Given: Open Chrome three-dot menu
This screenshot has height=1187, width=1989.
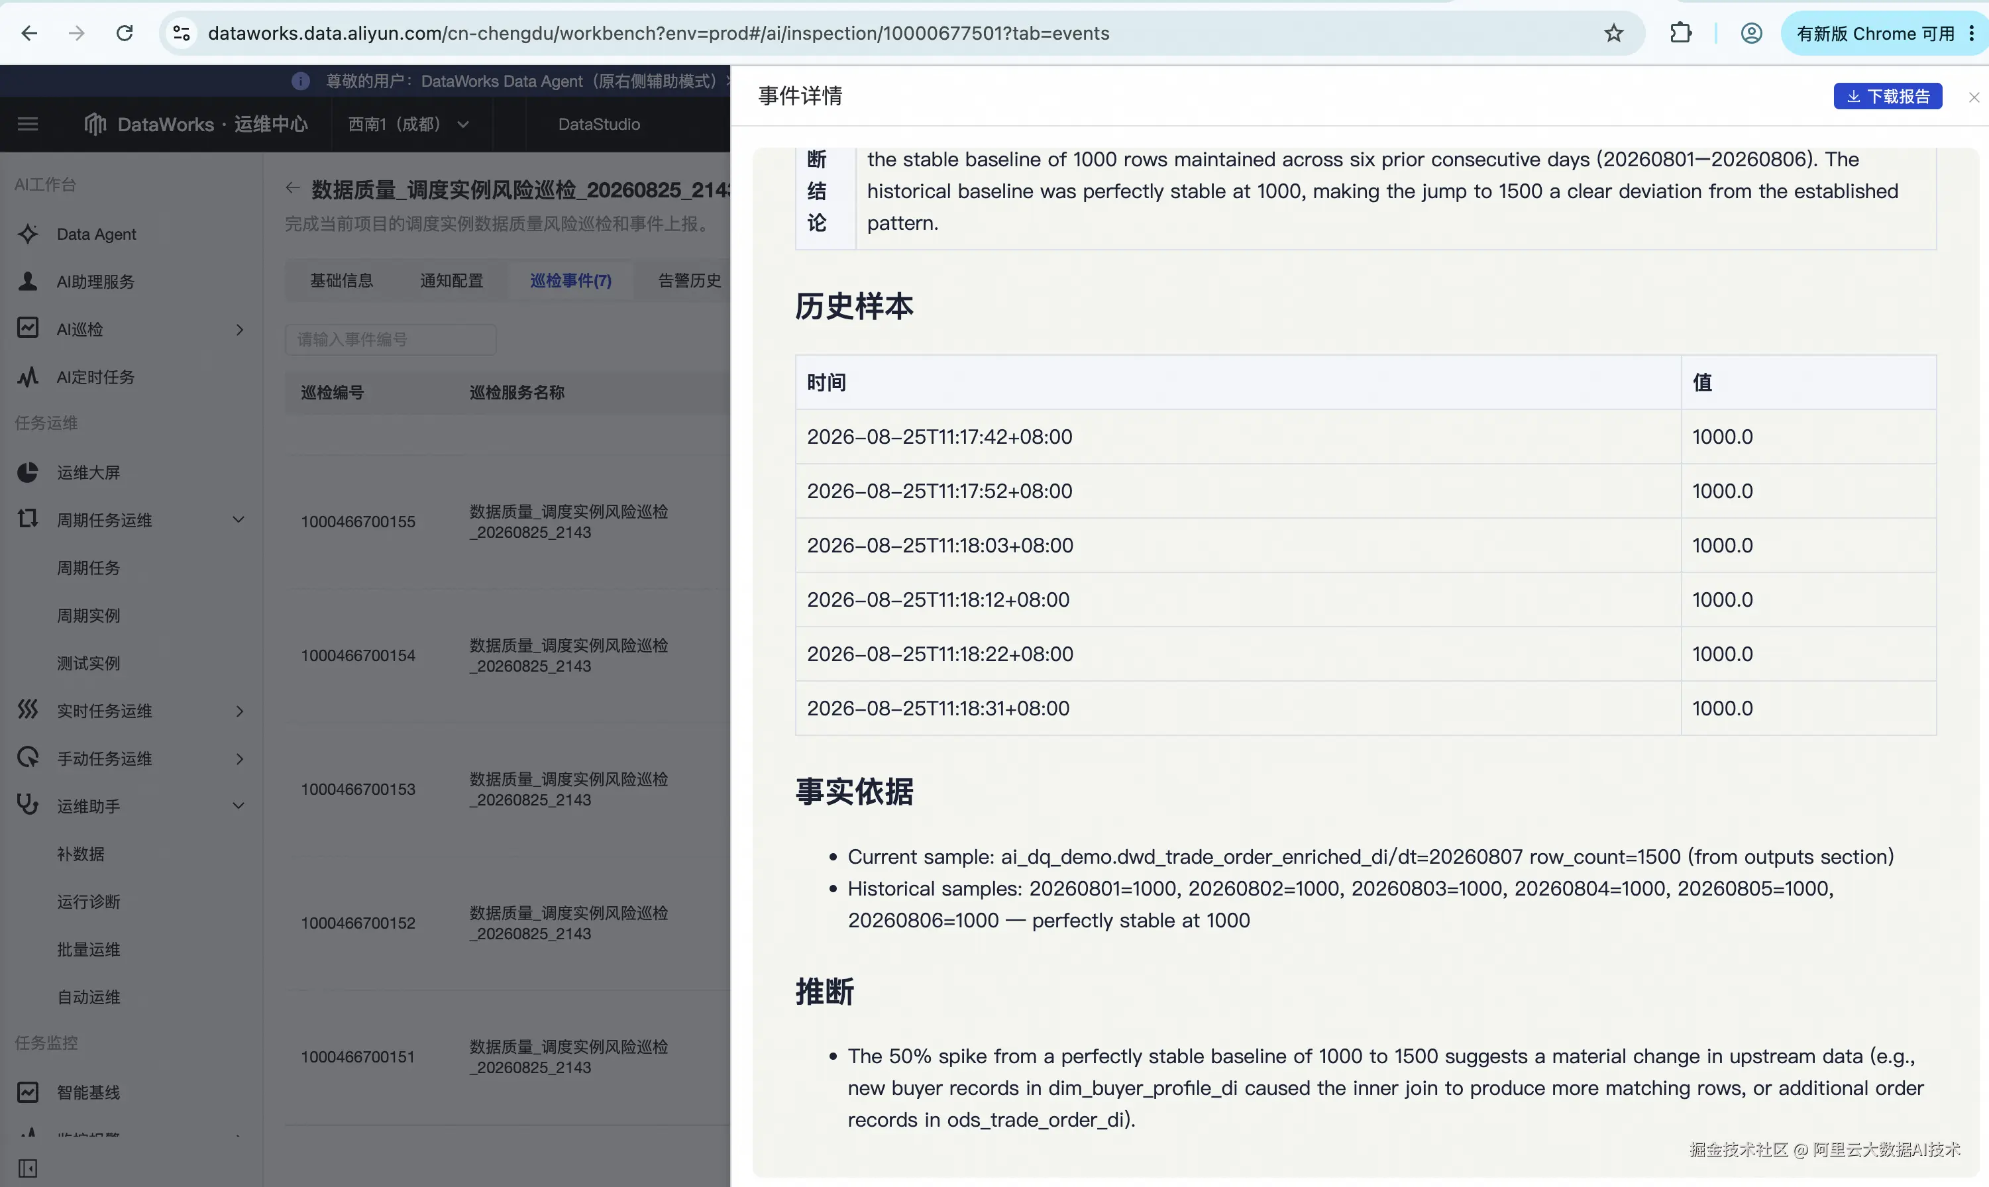Looking at the screenshot, I should tap(1971, 33).
